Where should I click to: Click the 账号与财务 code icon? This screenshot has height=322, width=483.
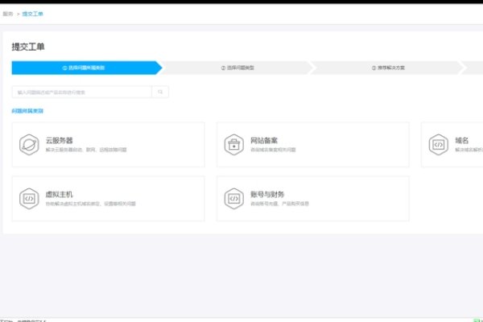(x=234, y=199)
